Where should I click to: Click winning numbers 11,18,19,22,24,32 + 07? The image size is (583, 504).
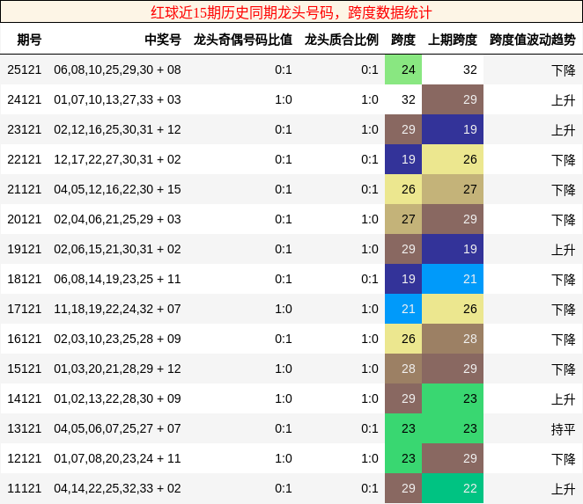coord(117,309)
